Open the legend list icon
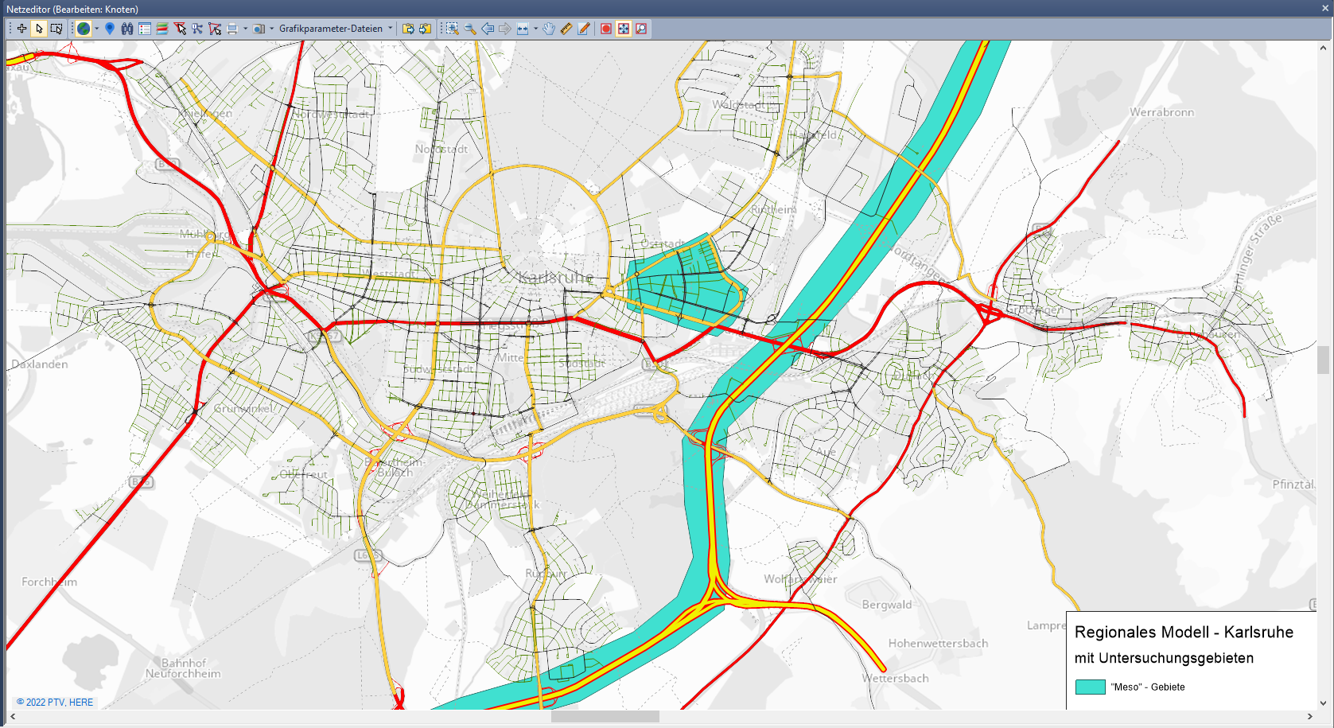Screen dimensions: 1334x728 [145, 29]
